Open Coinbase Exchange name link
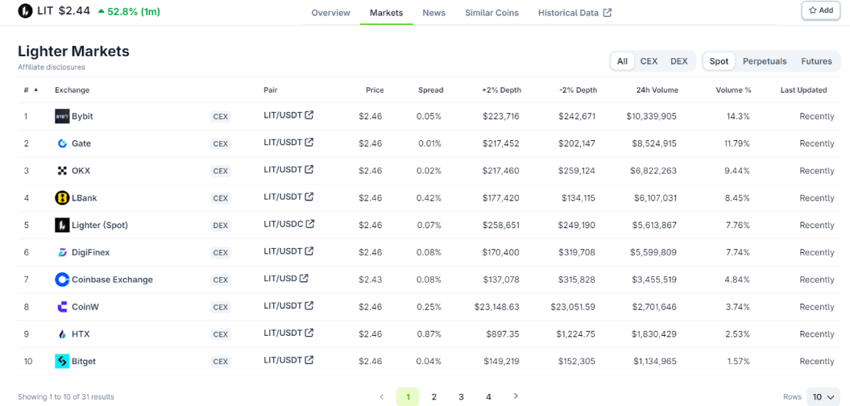This screenshot has width=850, height=406. click(x=112, y=279)
